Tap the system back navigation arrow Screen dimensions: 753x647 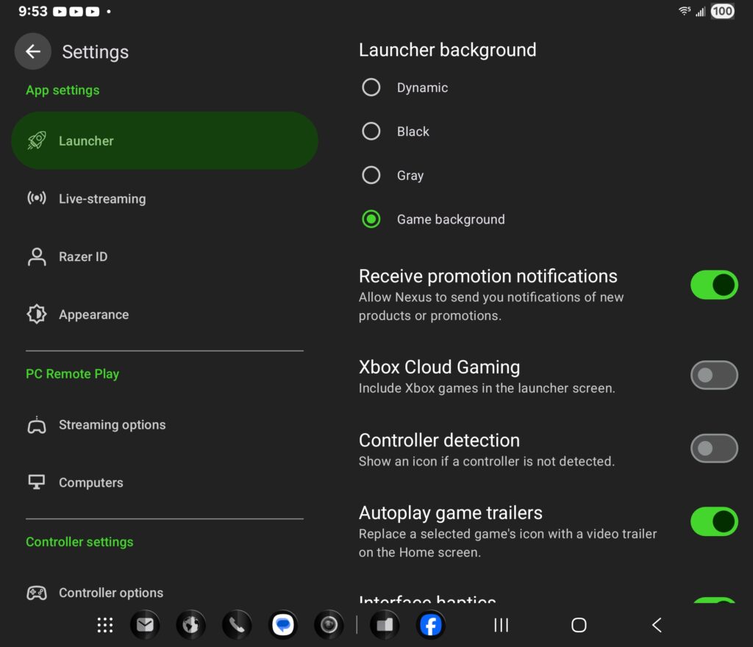tap(657, 625)
